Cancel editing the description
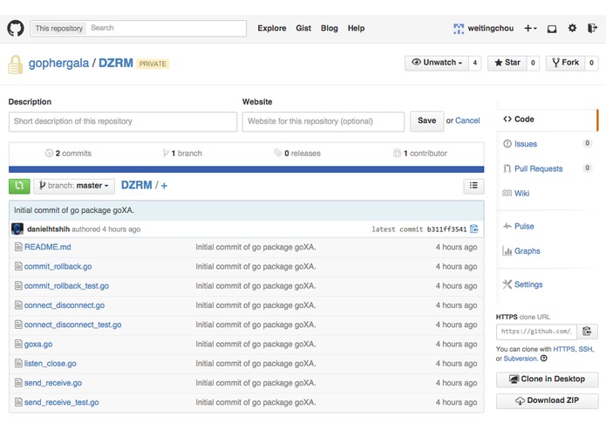The width and height of the screenshot is (606, 431). [467, 120]
